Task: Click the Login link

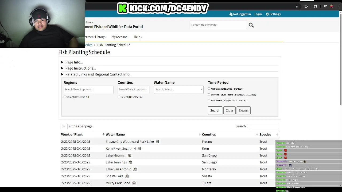Action: coord(258,14)
